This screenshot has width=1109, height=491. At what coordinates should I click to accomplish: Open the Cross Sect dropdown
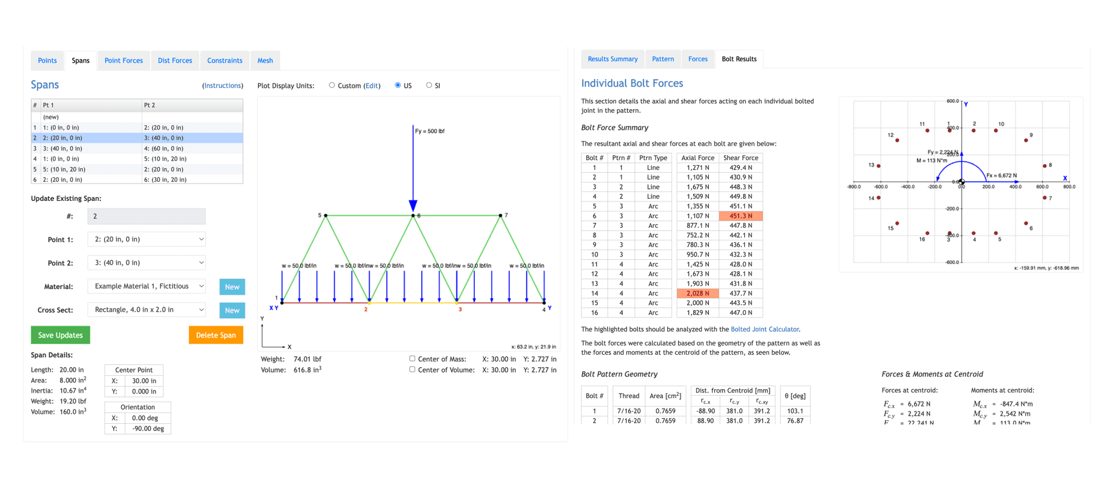click(146, 310)
